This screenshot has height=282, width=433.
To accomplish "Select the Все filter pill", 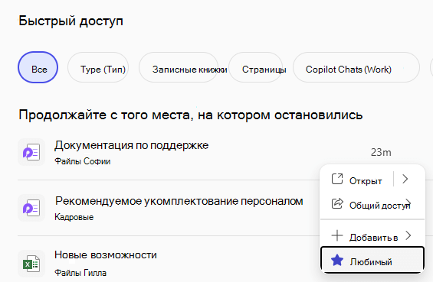I will tap(38, 67).
